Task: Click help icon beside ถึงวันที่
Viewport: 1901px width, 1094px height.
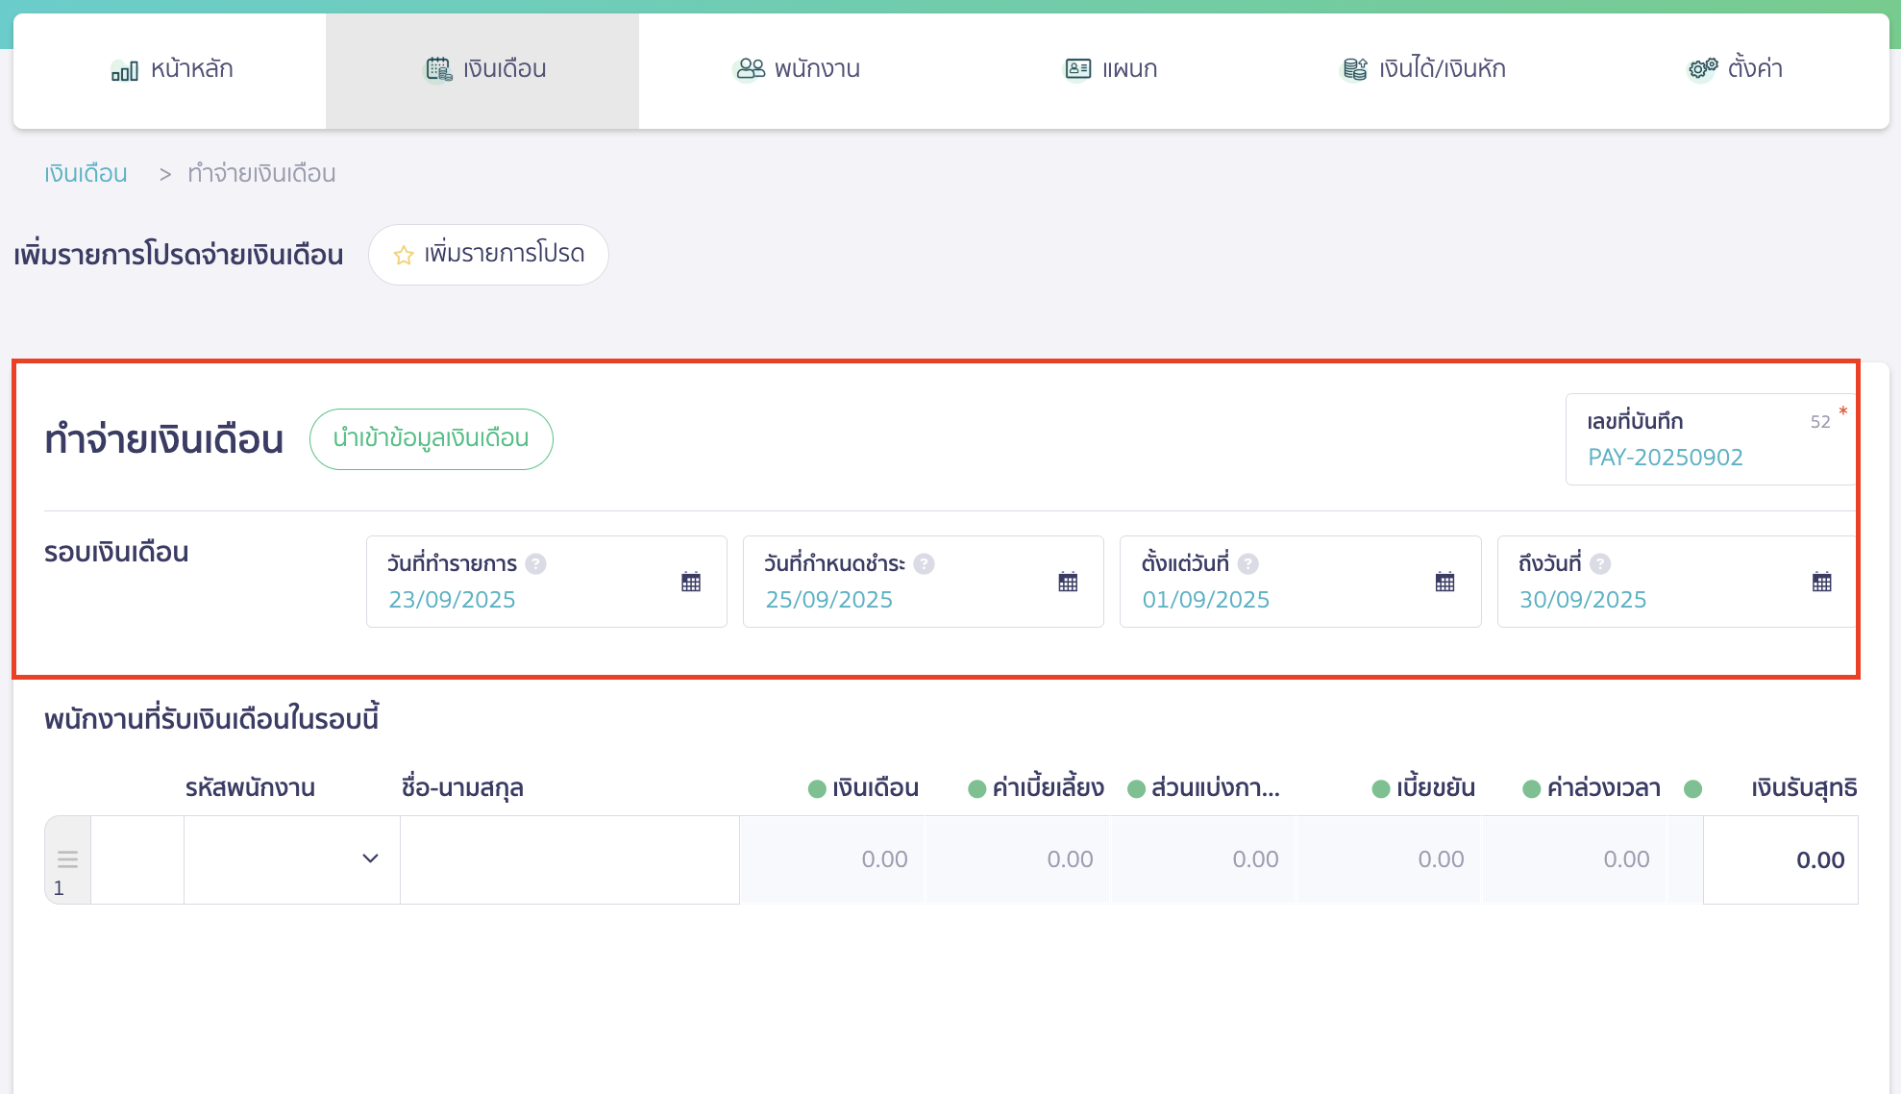Action: click(1600, 564)
